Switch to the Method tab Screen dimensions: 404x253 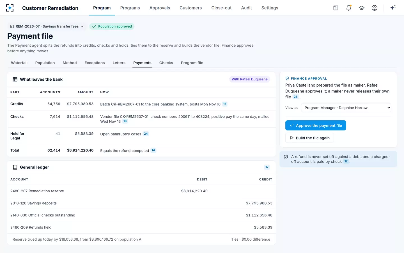[70, 63]
